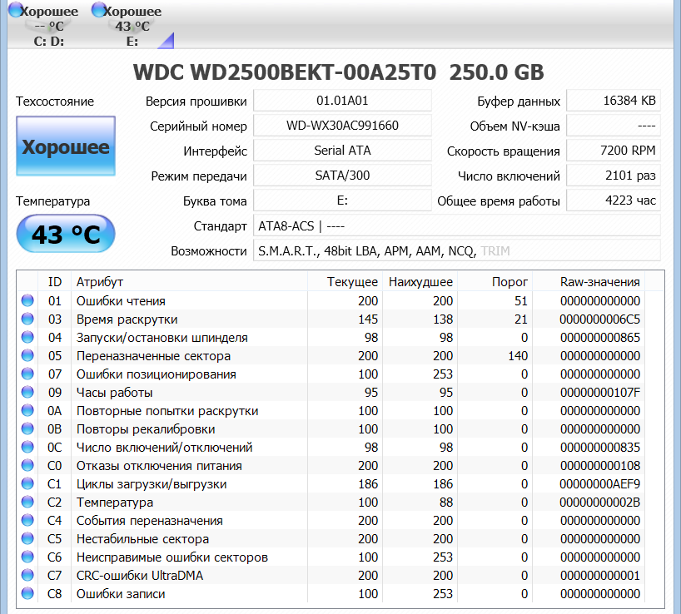Click status orb for CRC-ошибки UltraDMA row
The height and width of the screenshot is (614, 681).
[27, 575]
